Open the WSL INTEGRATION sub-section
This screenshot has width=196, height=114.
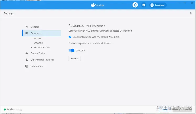[42, 48]
